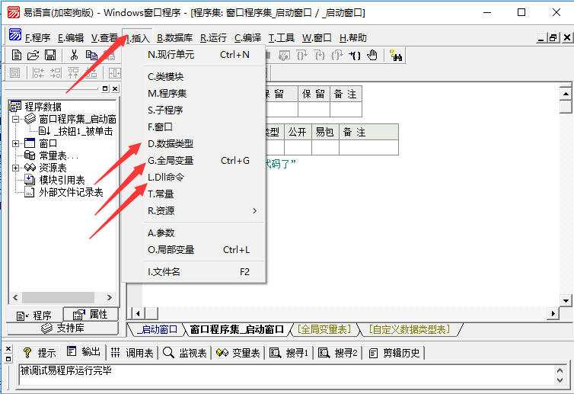
Task: Open the R.资源 submenu arrow
Action: coord(254,211)
